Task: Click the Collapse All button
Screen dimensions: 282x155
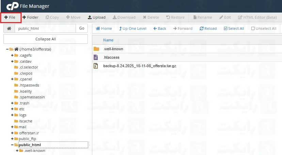Action: 45,39
